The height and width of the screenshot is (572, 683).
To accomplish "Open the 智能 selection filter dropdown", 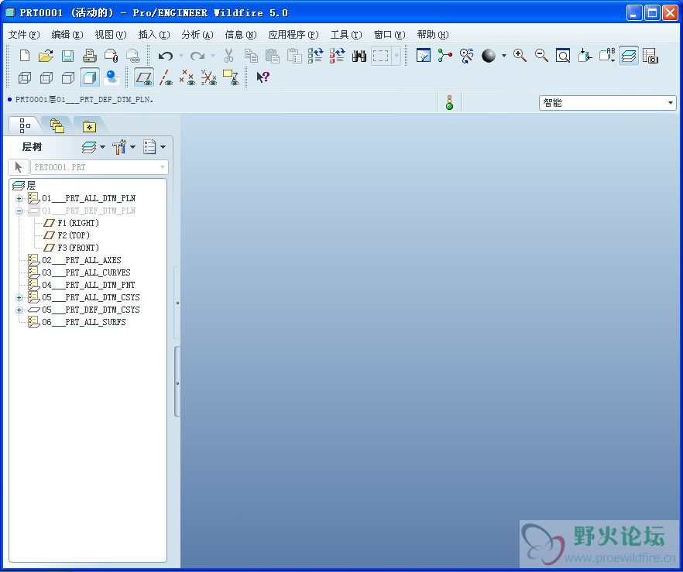I will point(607,103).
